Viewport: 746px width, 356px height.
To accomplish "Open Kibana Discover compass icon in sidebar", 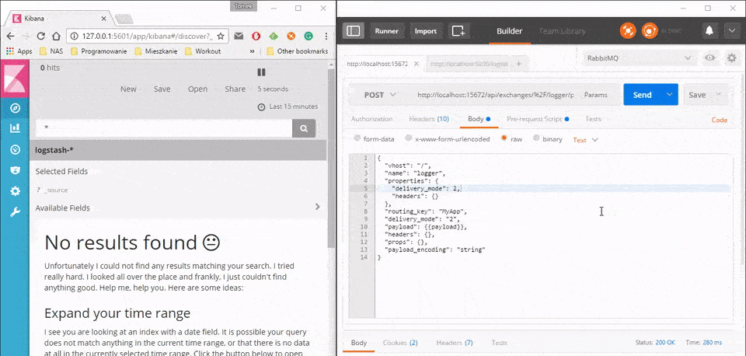I will [16, 108].
